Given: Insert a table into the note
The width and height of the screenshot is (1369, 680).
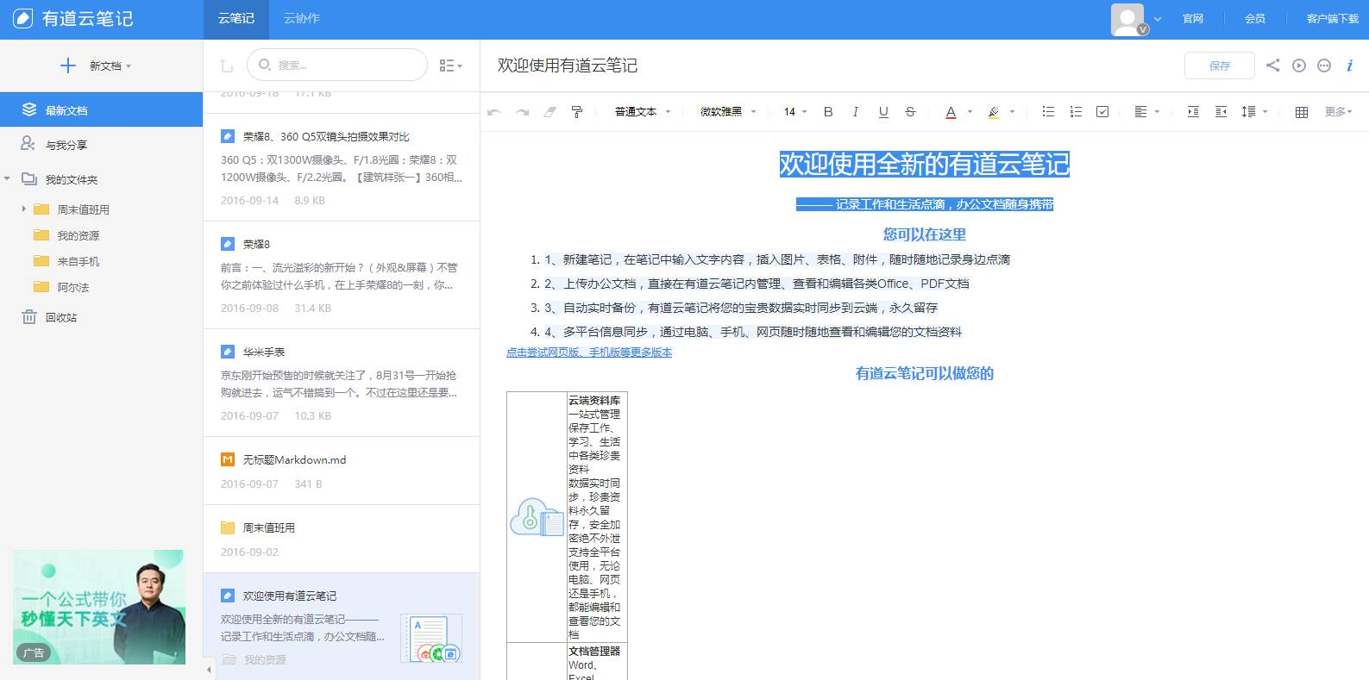Looking at the screenshot, I should point(1302,112).
